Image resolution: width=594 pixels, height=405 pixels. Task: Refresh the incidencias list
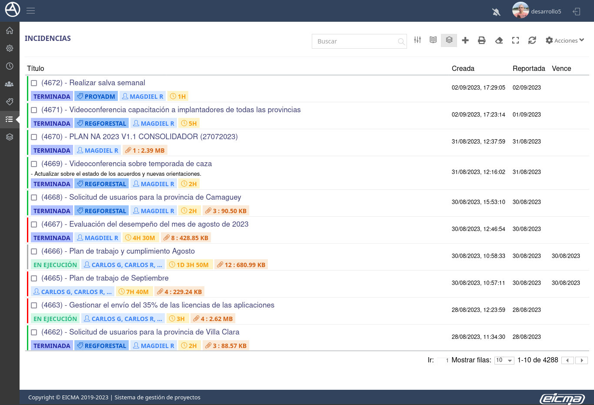(x=532, y=40)
